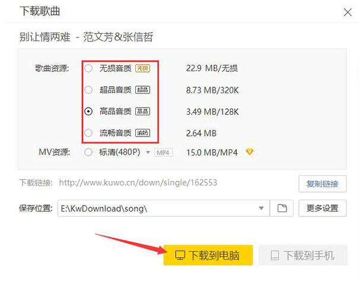
Task: Open the save location dropdown arrow
Action: [x=261, y=208]
